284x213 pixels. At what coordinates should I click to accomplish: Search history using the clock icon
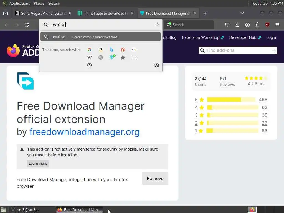coord(90,65)
